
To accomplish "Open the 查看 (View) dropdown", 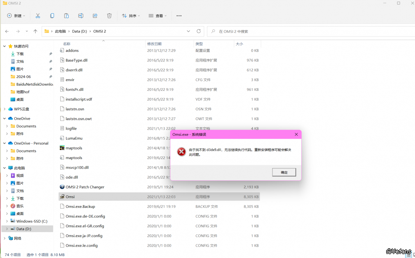I will point(157,16).
